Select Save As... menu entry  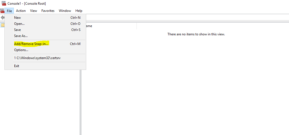tap(21, 36)
